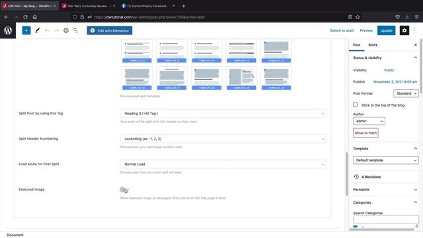Close the settings sidebar panel
This screenshot has width=423, height=238.
point(416,45)
